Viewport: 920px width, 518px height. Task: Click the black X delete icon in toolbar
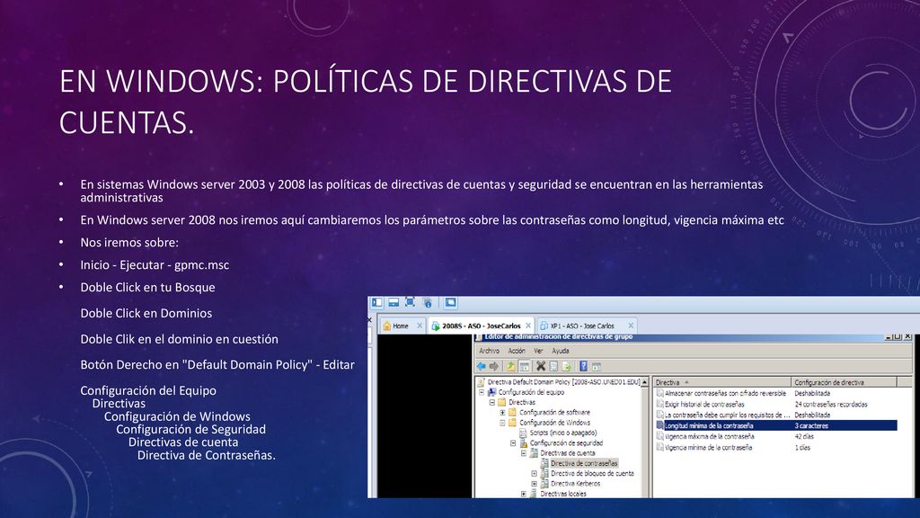coord(541,366)
